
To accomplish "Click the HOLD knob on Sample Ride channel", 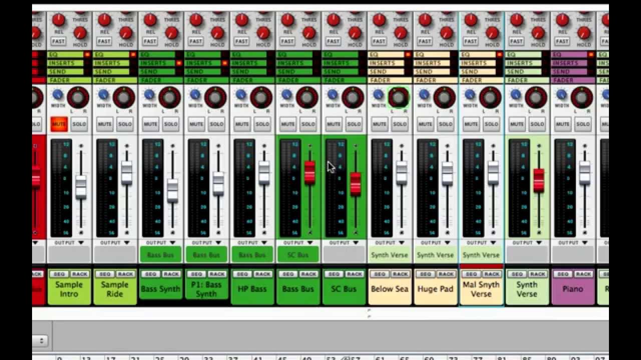I will click(126, 33).
